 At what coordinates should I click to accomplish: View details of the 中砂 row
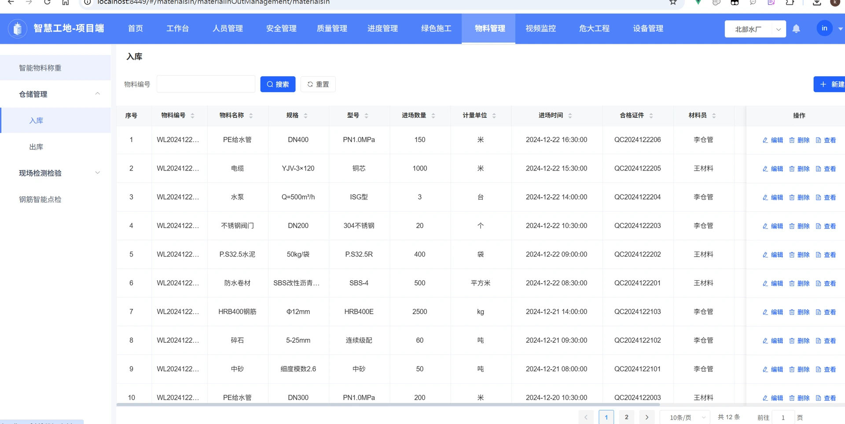pyautogui.click(x=826, y=370)
